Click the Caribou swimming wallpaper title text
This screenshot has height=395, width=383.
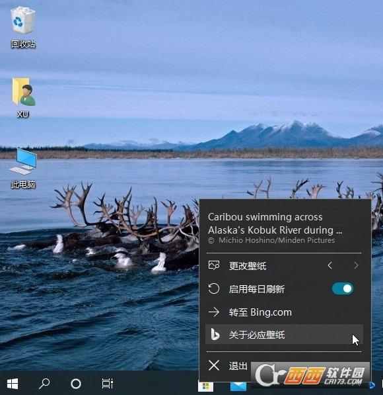pos(275,224)
